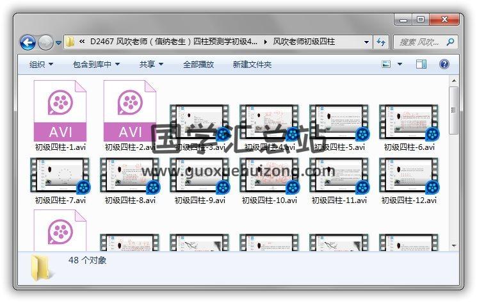Expand the 包含到库中 dropdown

pyautogui.click(x=96, y=64)
